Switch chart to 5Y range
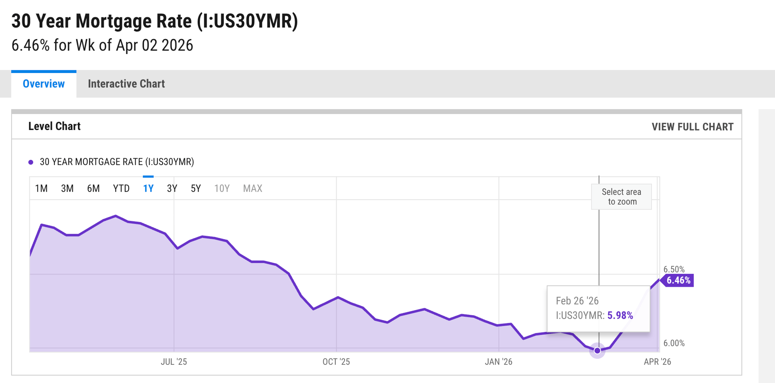This screenshot has width=775, height=383. [x=196, y=188]
